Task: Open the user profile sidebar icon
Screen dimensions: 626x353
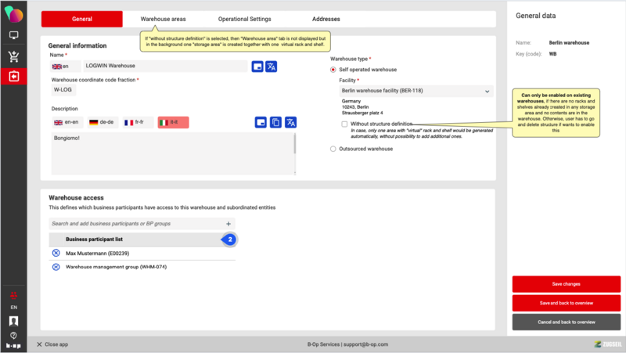Action: (x=13, y=321)
